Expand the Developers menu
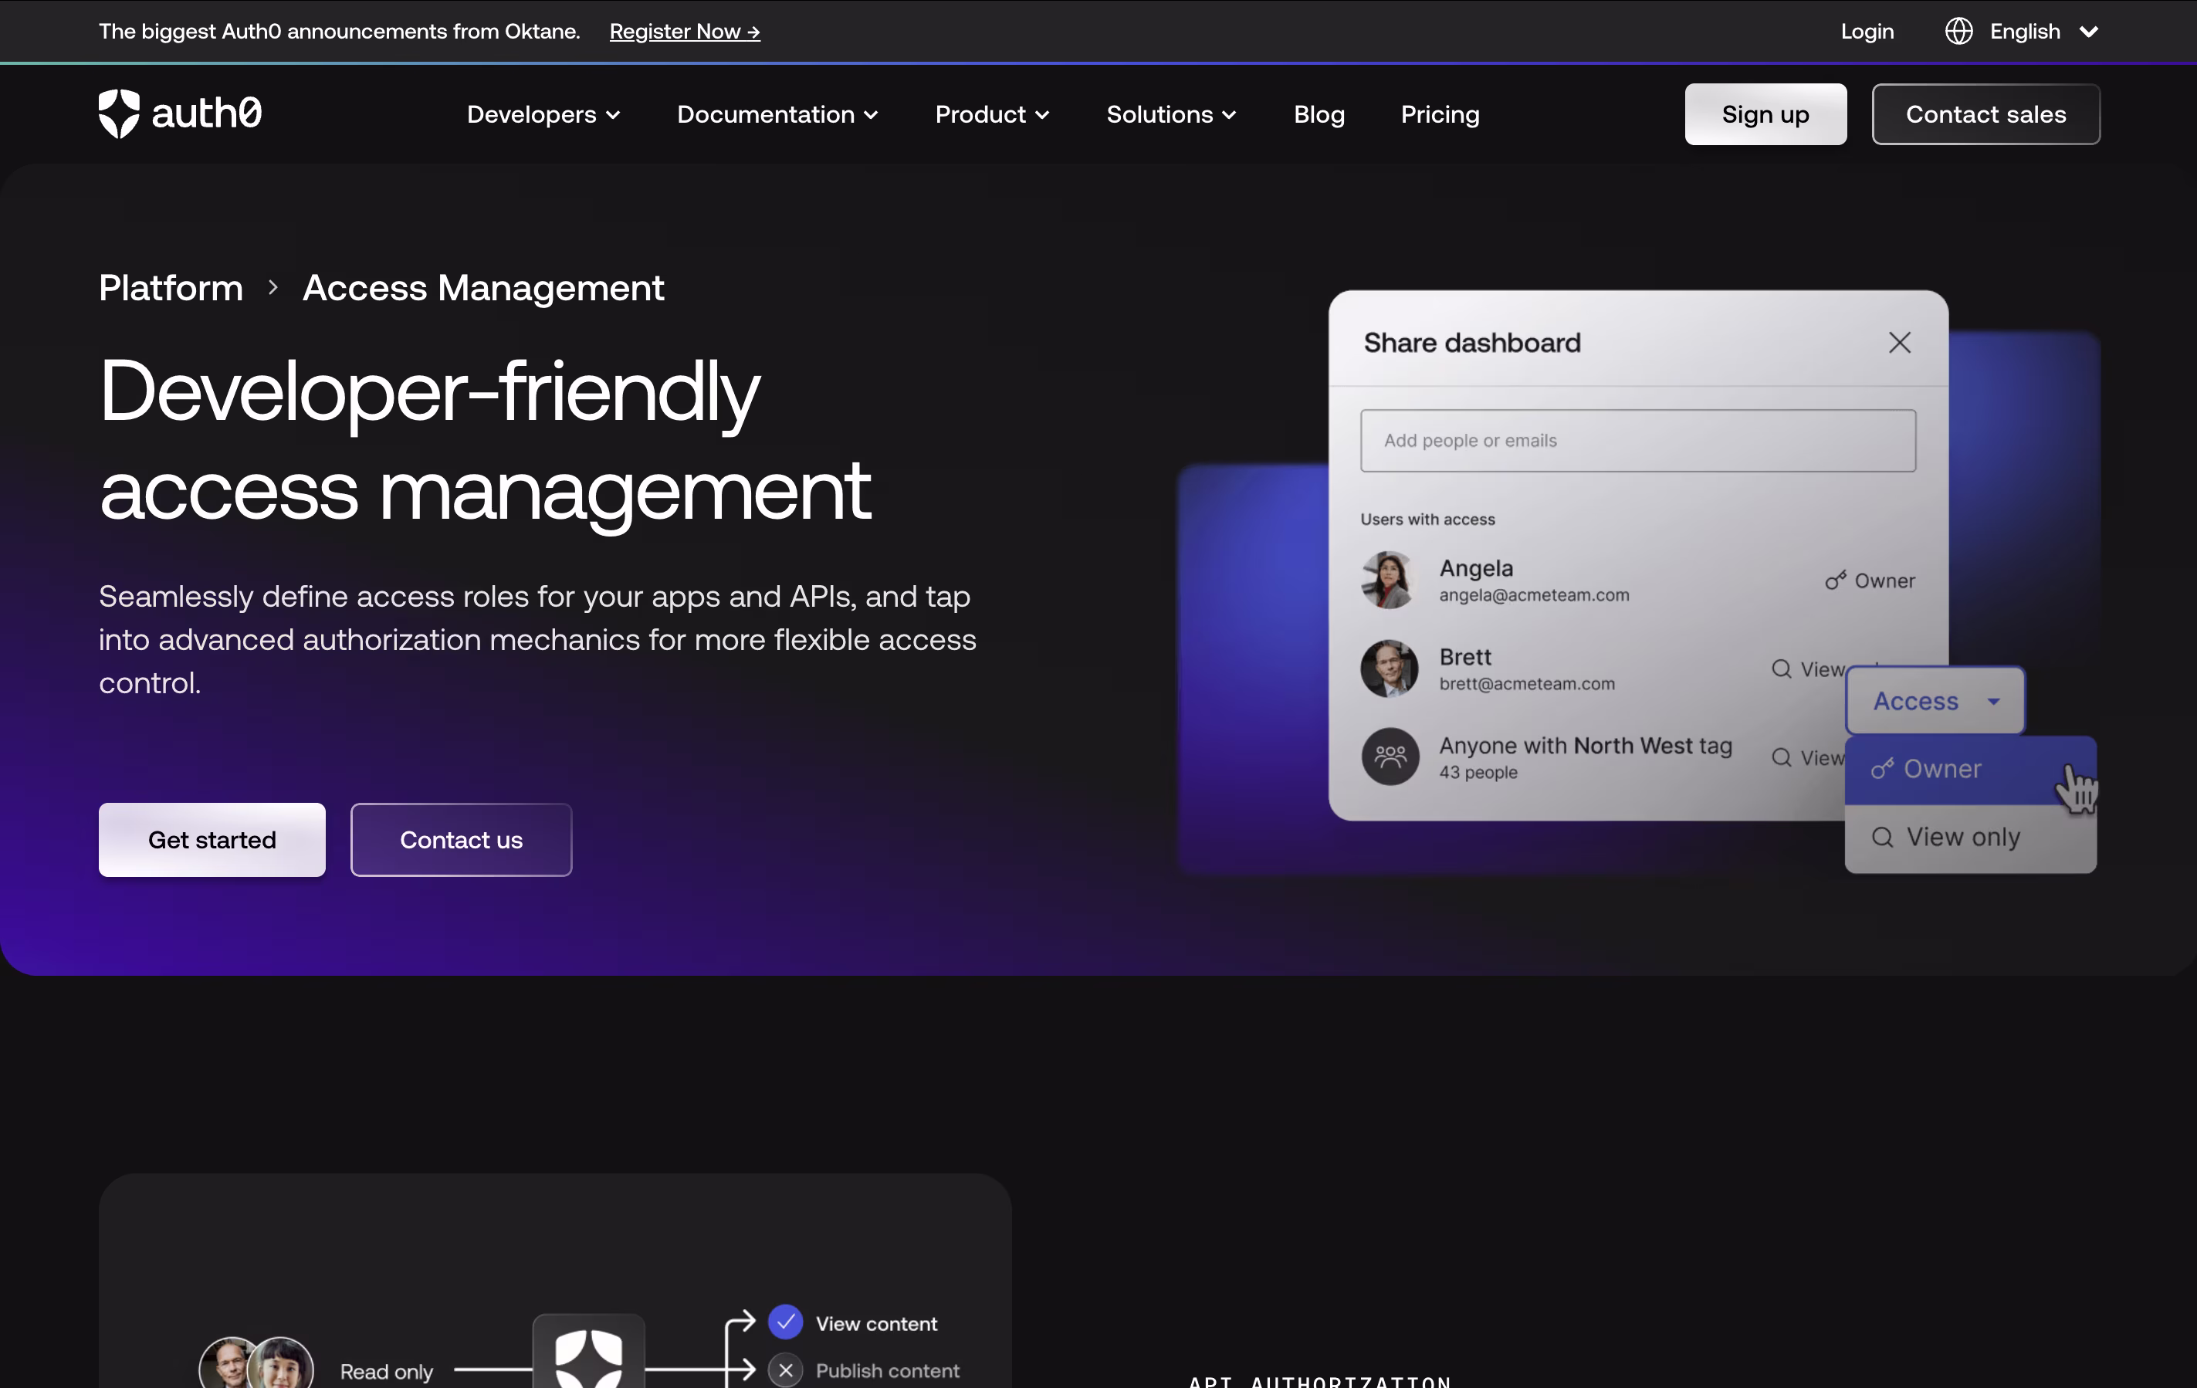The width and height of the screenshot is (2197, 1388). click(543, 114)
